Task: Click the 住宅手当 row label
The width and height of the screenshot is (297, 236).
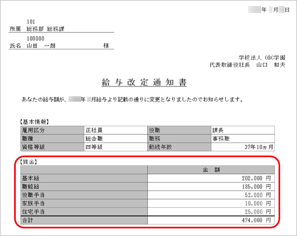Action: [x=84, y=212]
